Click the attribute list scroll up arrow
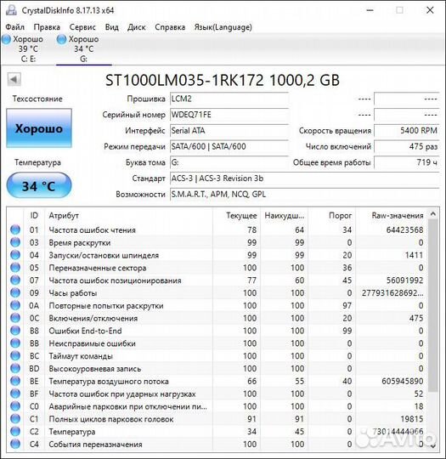 [x=433, y=214]
